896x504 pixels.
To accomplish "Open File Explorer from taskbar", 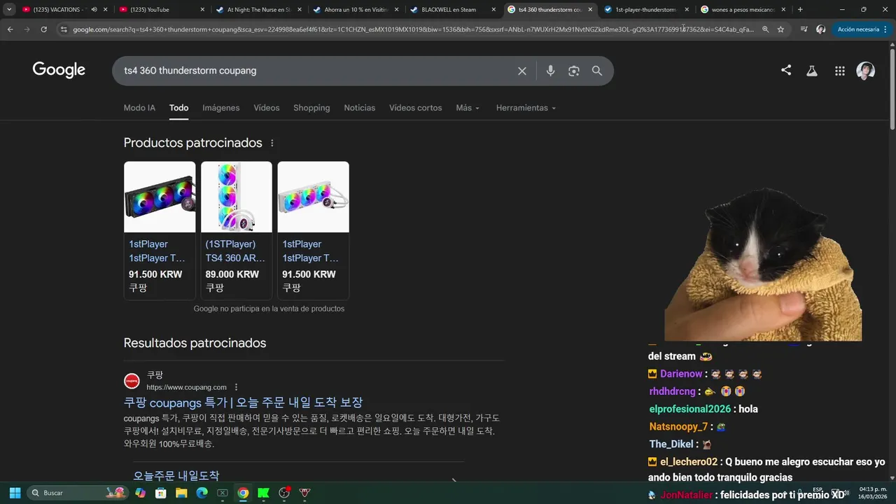I will [181, 493].
